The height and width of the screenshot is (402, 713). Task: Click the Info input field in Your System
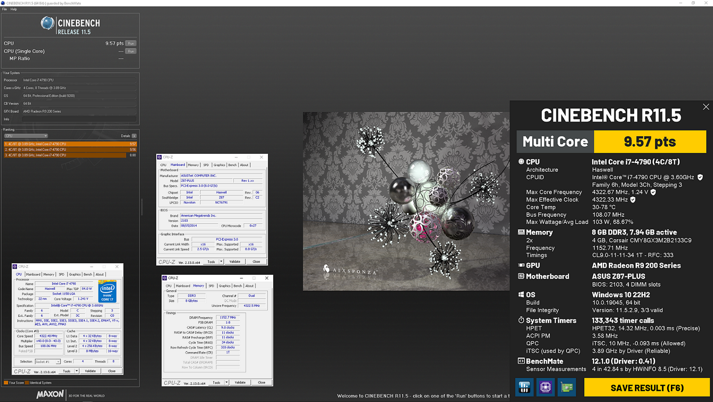pos(79,119)
